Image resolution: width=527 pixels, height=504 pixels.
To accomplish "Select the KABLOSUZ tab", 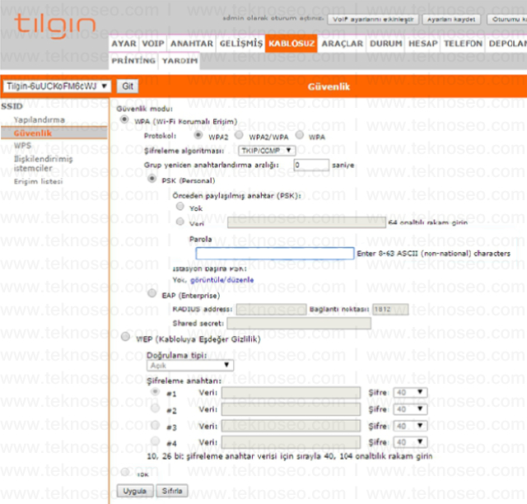I will point(291,44).
